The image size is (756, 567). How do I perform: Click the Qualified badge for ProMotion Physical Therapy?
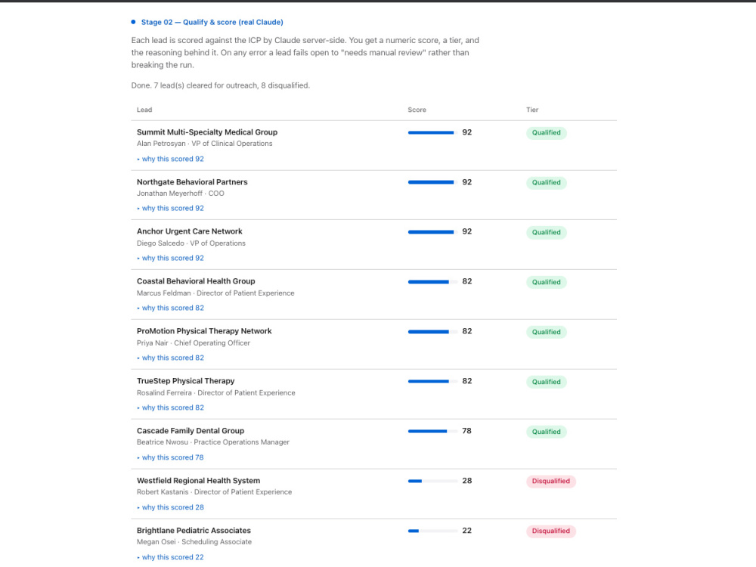(547, 332)
